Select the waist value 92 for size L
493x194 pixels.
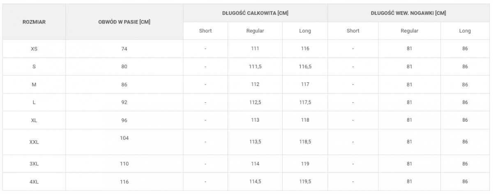click(x=124, y=102)
